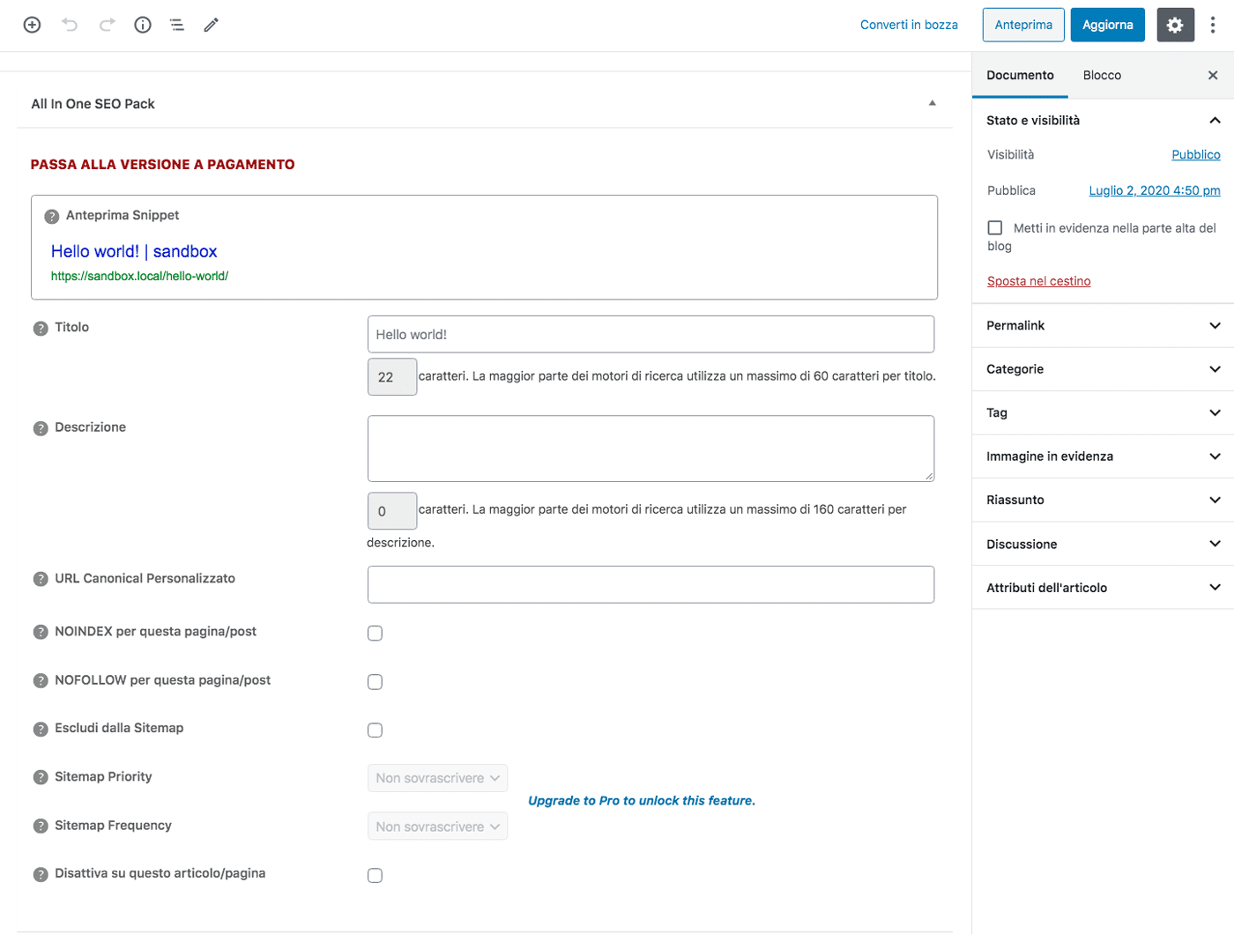The width and height of the screenshot is (1234, 934).
Task: Collapse the All In One SEO Pack panel
Action: tap(933, 103)
